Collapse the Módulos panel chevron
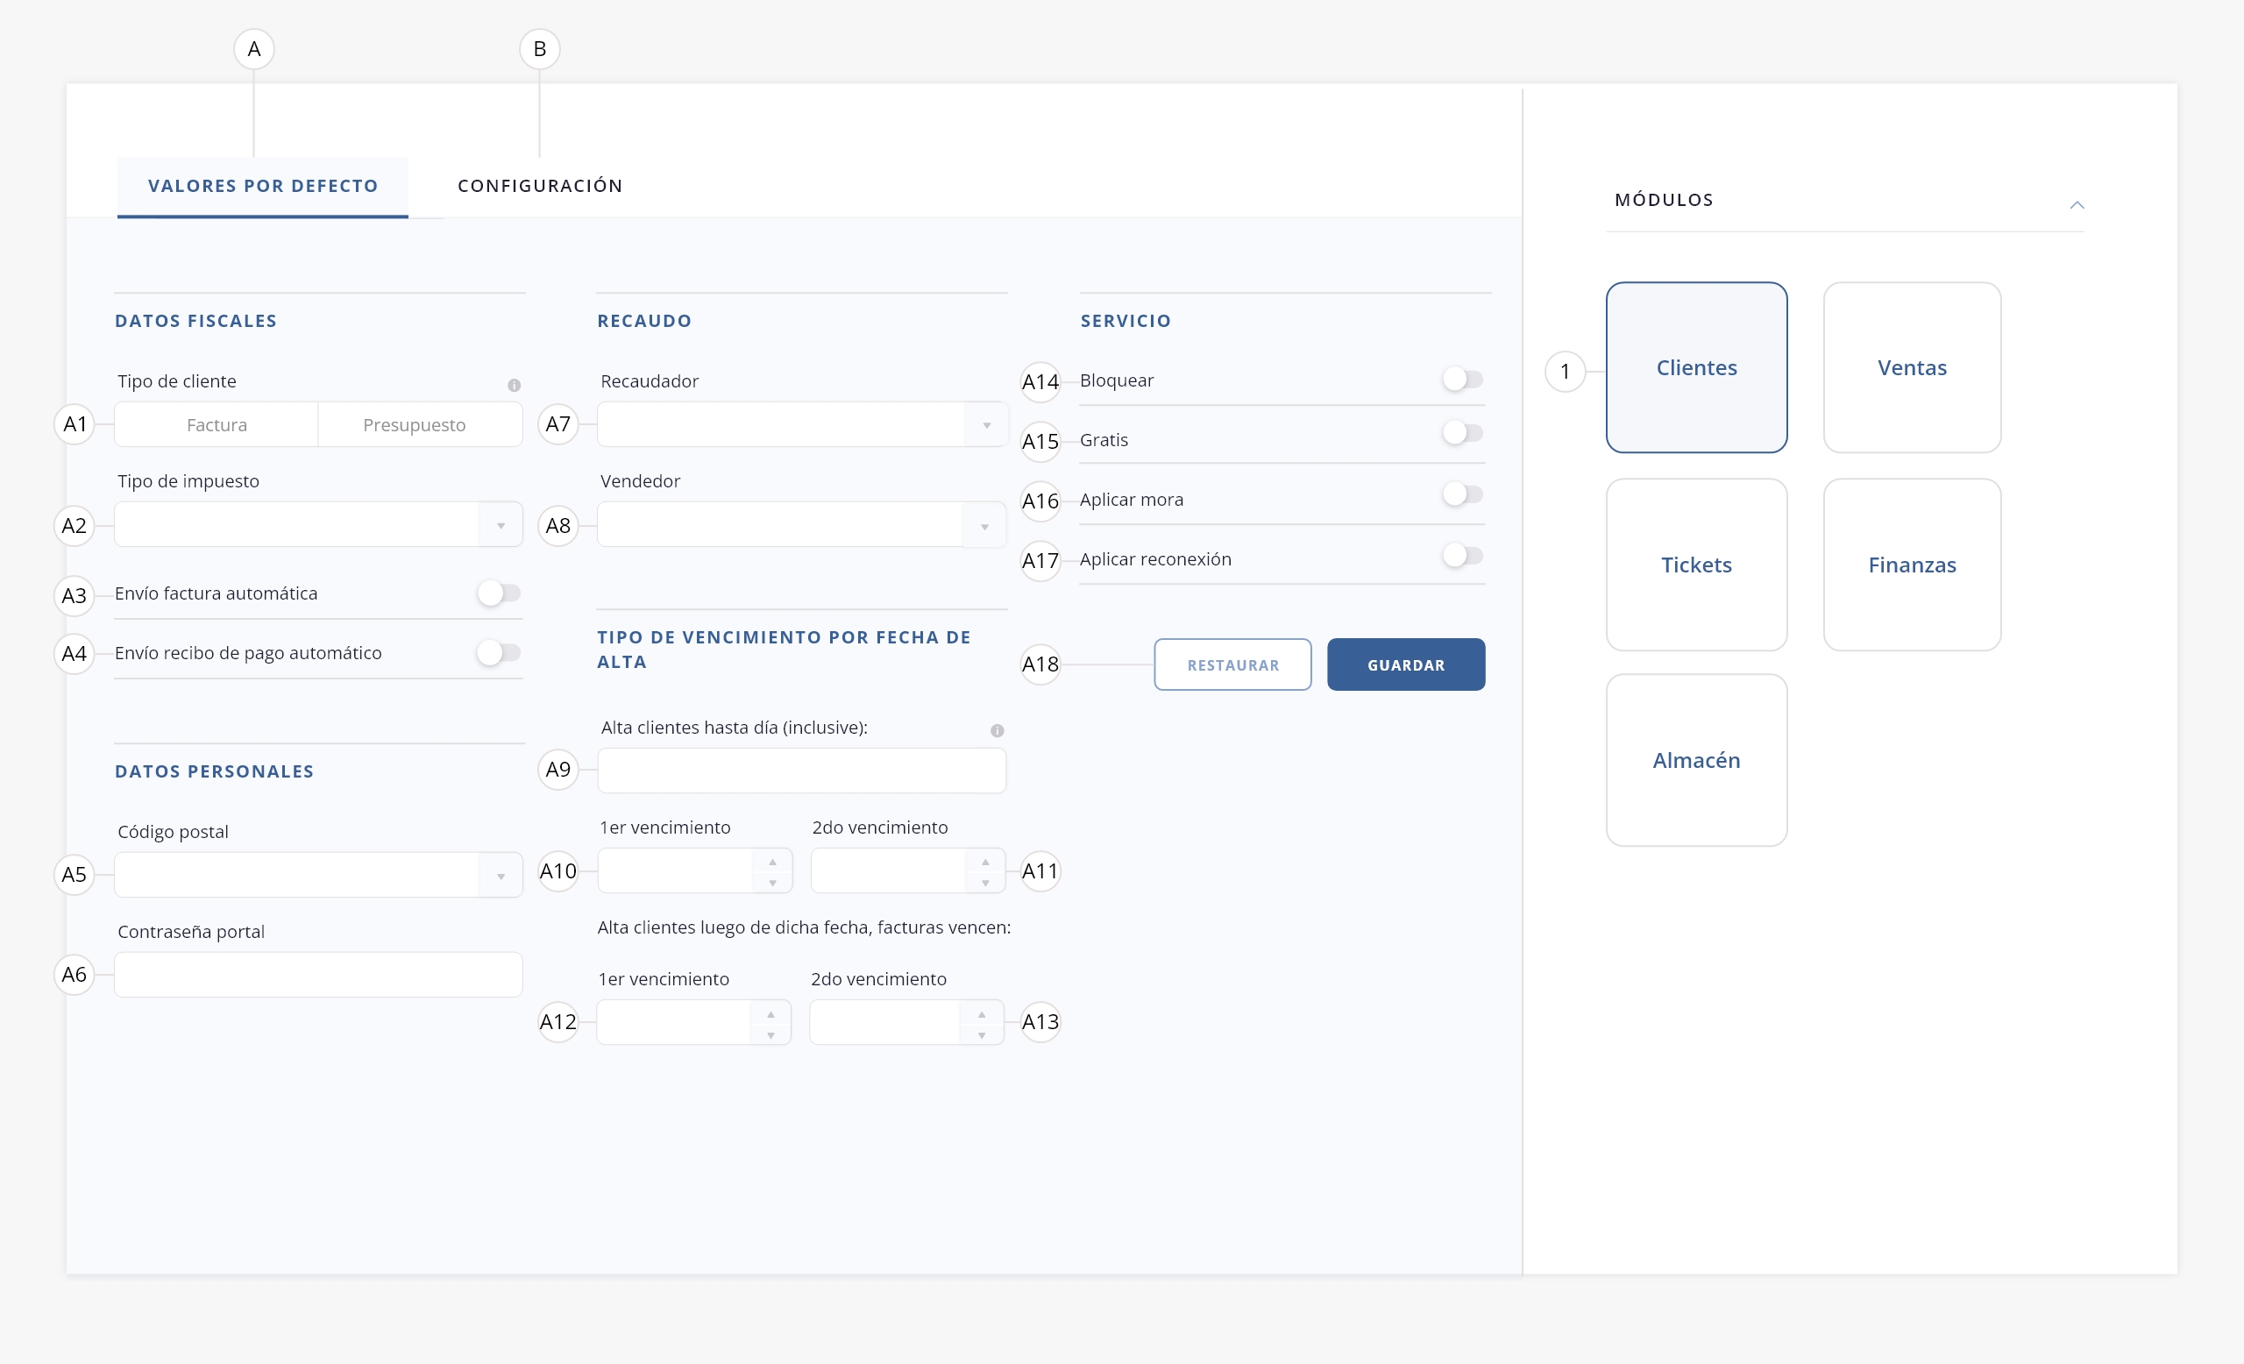The width and height of the screenshot is (2244, 1364). coord(2077,205)
